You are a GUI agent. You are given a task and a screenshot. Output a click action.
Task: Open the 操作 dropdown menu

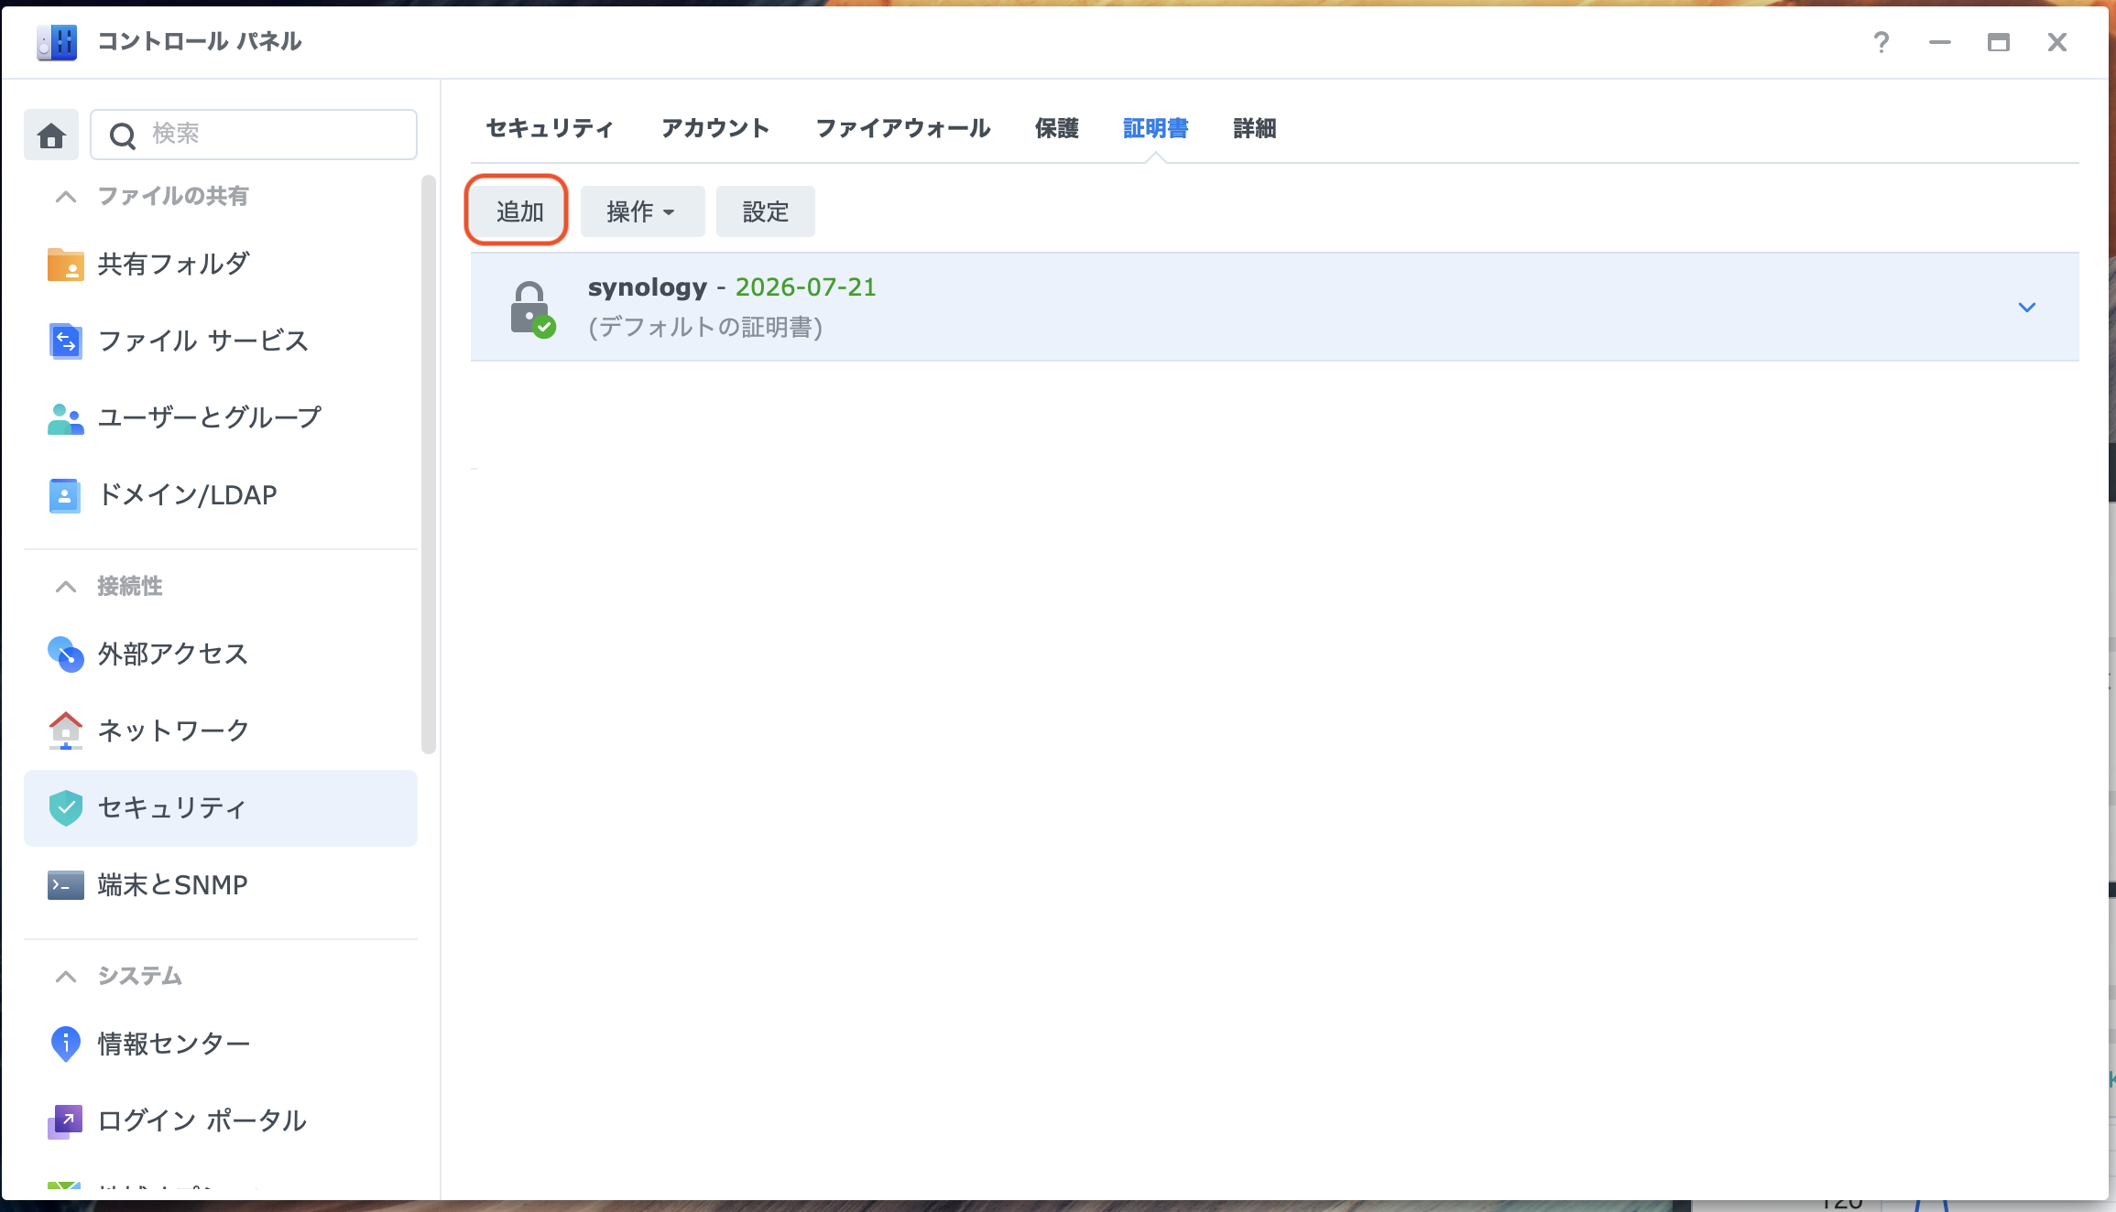[642, 211]
